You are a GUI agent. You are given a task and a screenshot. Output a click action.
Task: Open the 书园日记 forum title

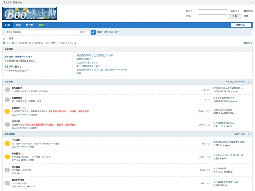16,108
